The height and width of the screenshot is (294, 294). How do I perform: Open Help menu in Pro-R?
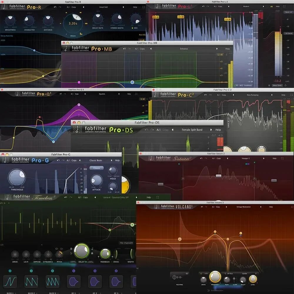coord(135,7)
